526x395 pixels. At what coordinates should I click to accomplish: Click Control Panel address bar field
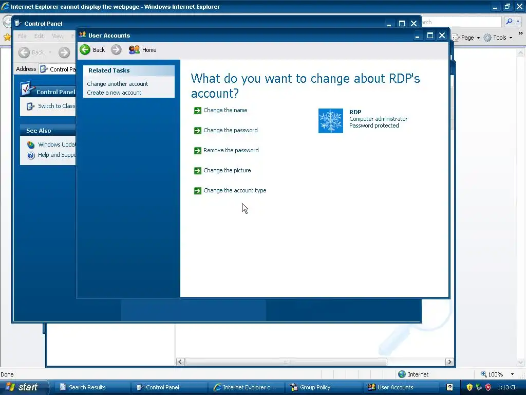point(58,69)
